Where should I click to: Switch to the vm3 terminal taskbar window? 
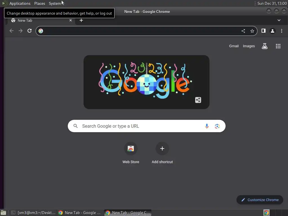coord(33,213)
